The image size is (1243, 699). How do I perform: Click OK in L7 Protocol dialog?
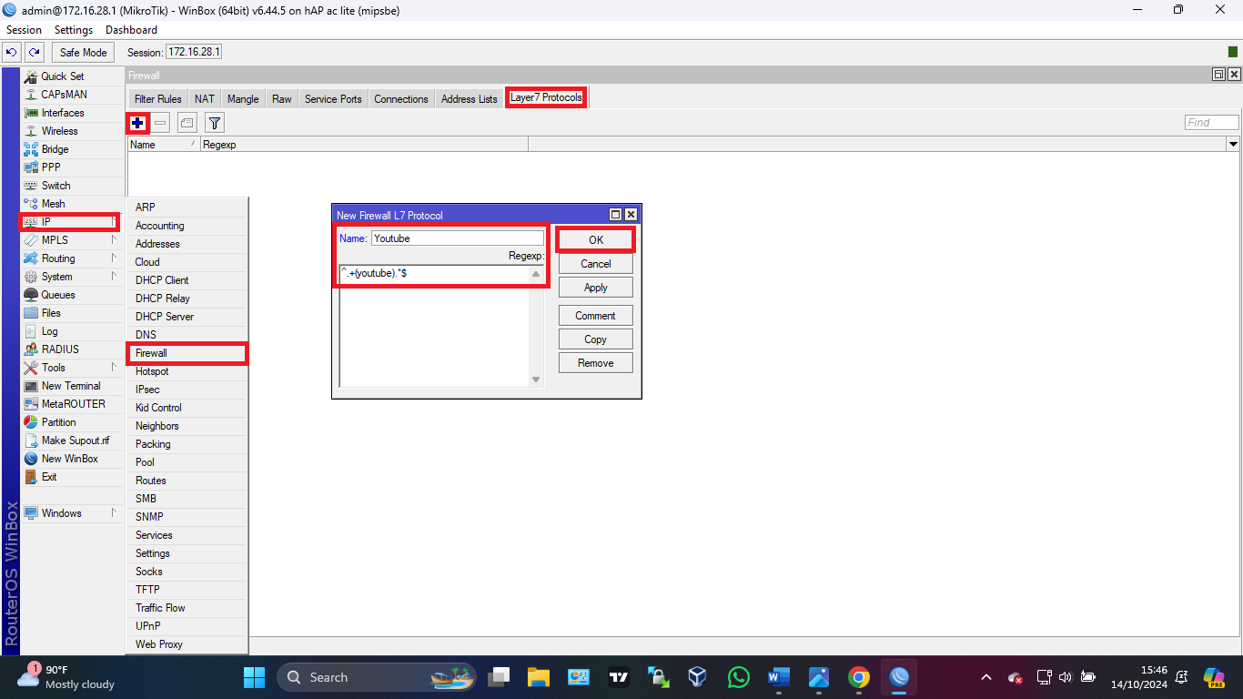[x=596, y=239]
